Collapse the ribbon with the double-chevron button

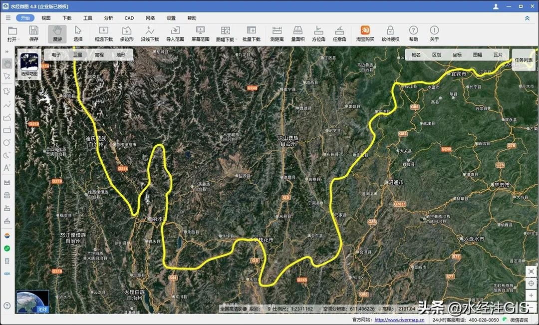tap(527, 18)
